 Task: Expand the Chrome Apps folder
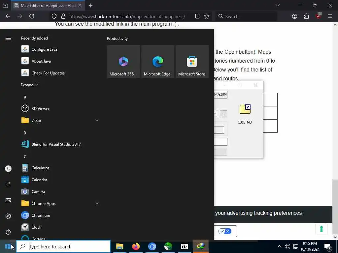coord(97,203)
